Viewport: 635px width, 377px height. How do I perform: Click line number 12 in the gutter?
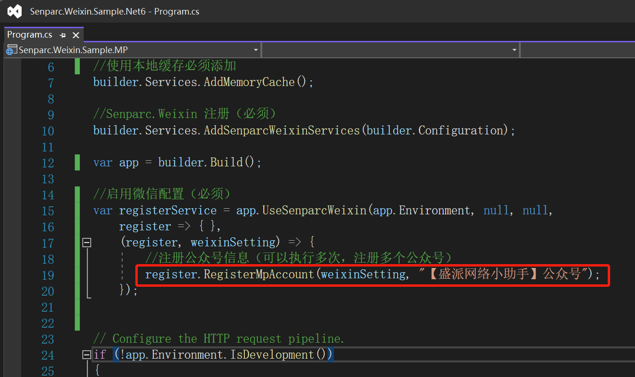47,163
